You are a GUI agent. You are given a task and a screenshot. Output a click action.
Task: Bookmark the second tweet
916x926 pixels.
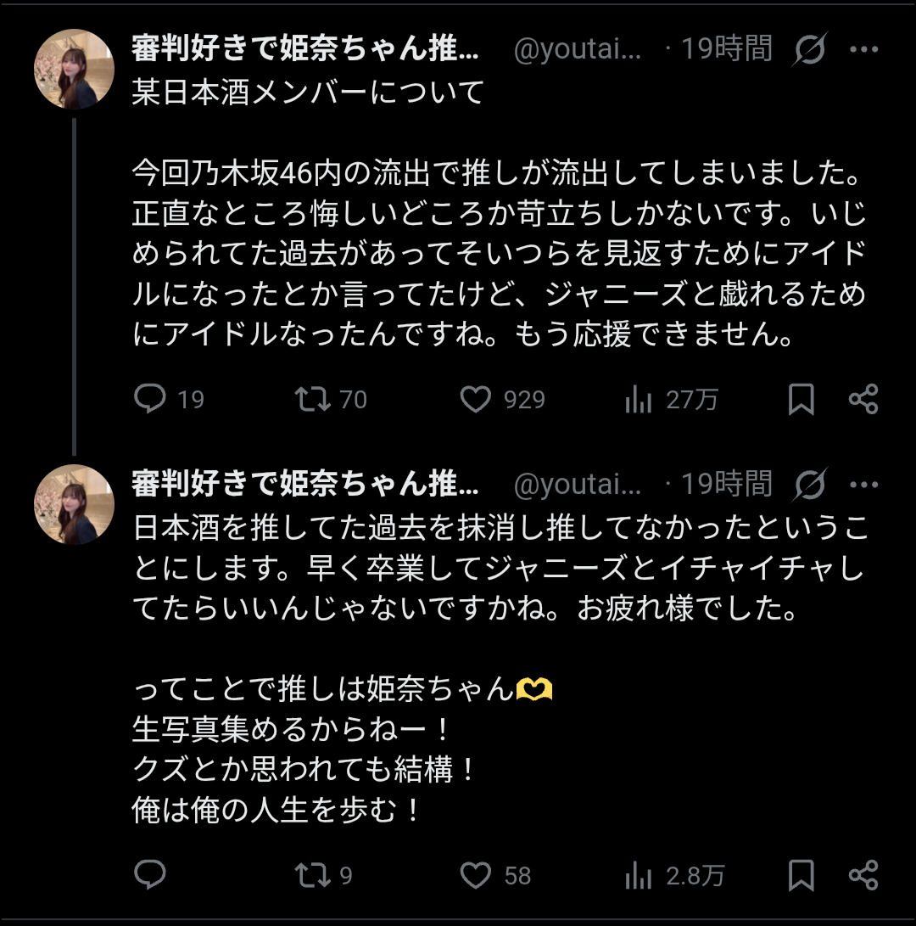(801, 874)
